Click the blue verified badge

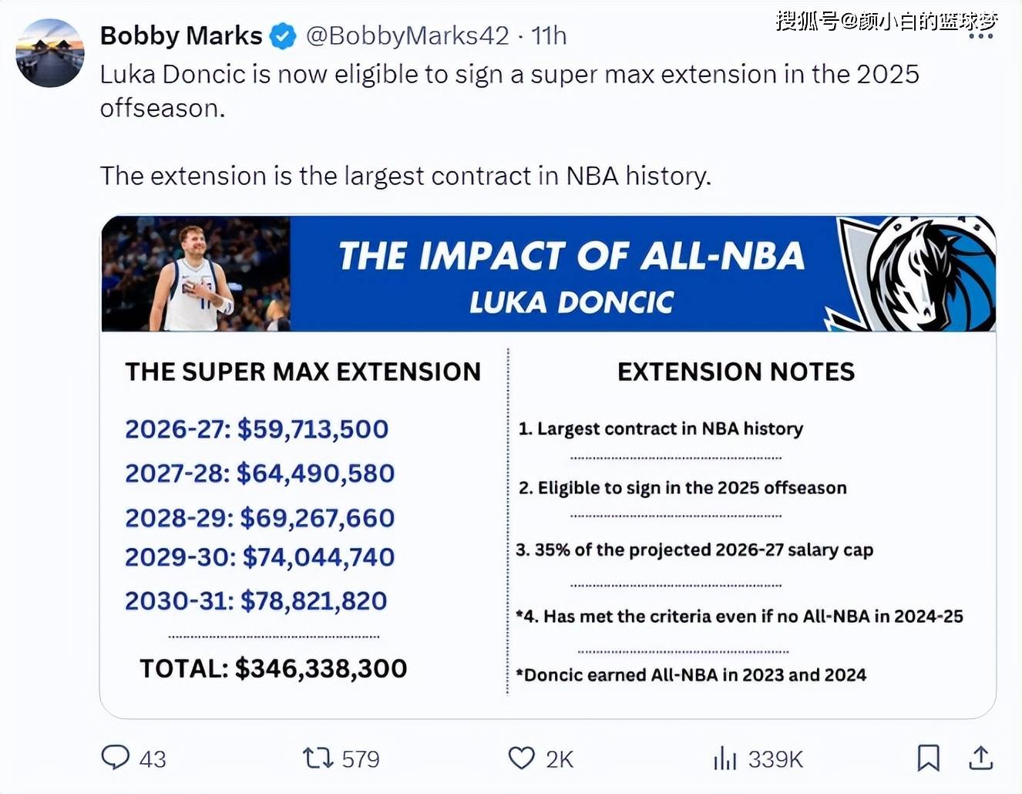coord(283,36)
